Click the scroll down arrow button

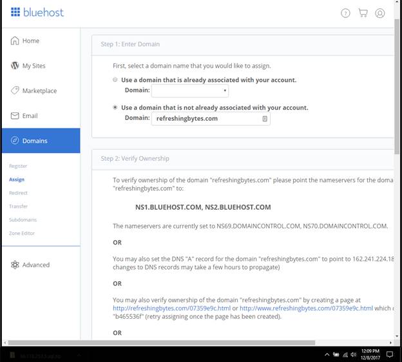point(397,336)
